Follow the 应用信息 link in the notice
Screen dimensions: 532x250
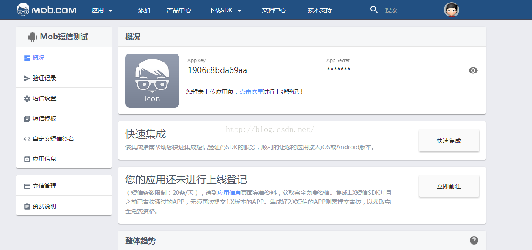point(229,193)
